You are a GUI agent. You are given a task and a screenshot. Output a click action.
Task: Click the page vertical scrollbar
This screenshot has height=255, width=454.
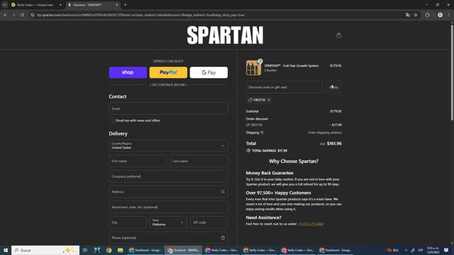[x=452, y=72]
